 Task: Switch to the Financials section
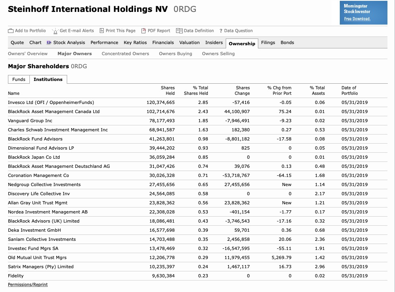[x=163, y=42]
